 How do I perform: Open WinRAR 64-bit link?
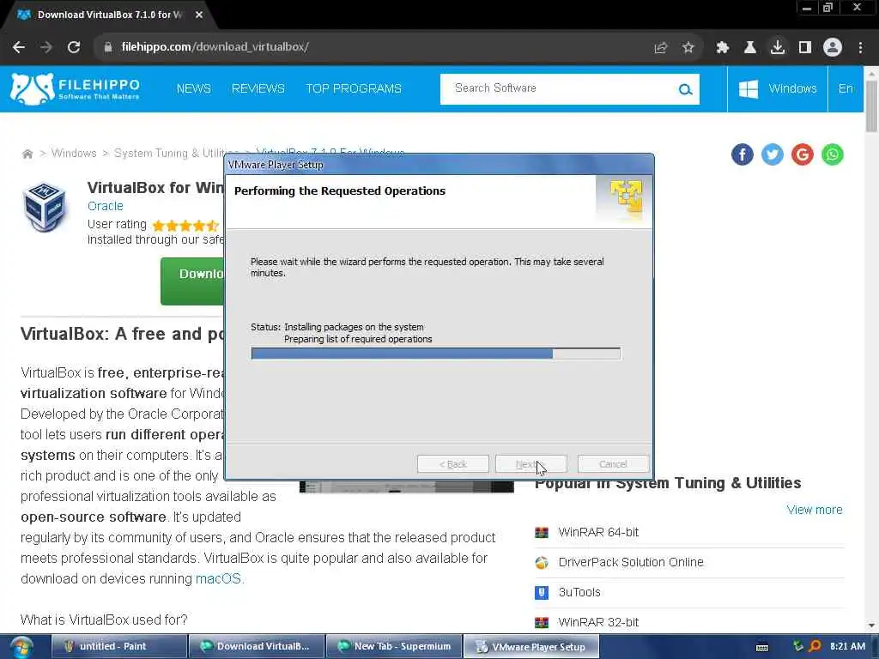click(598, 532)
